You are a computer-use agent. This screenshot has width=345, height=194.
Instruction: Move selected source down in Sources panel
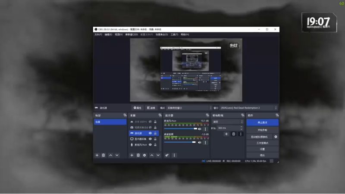coord(158,155)
